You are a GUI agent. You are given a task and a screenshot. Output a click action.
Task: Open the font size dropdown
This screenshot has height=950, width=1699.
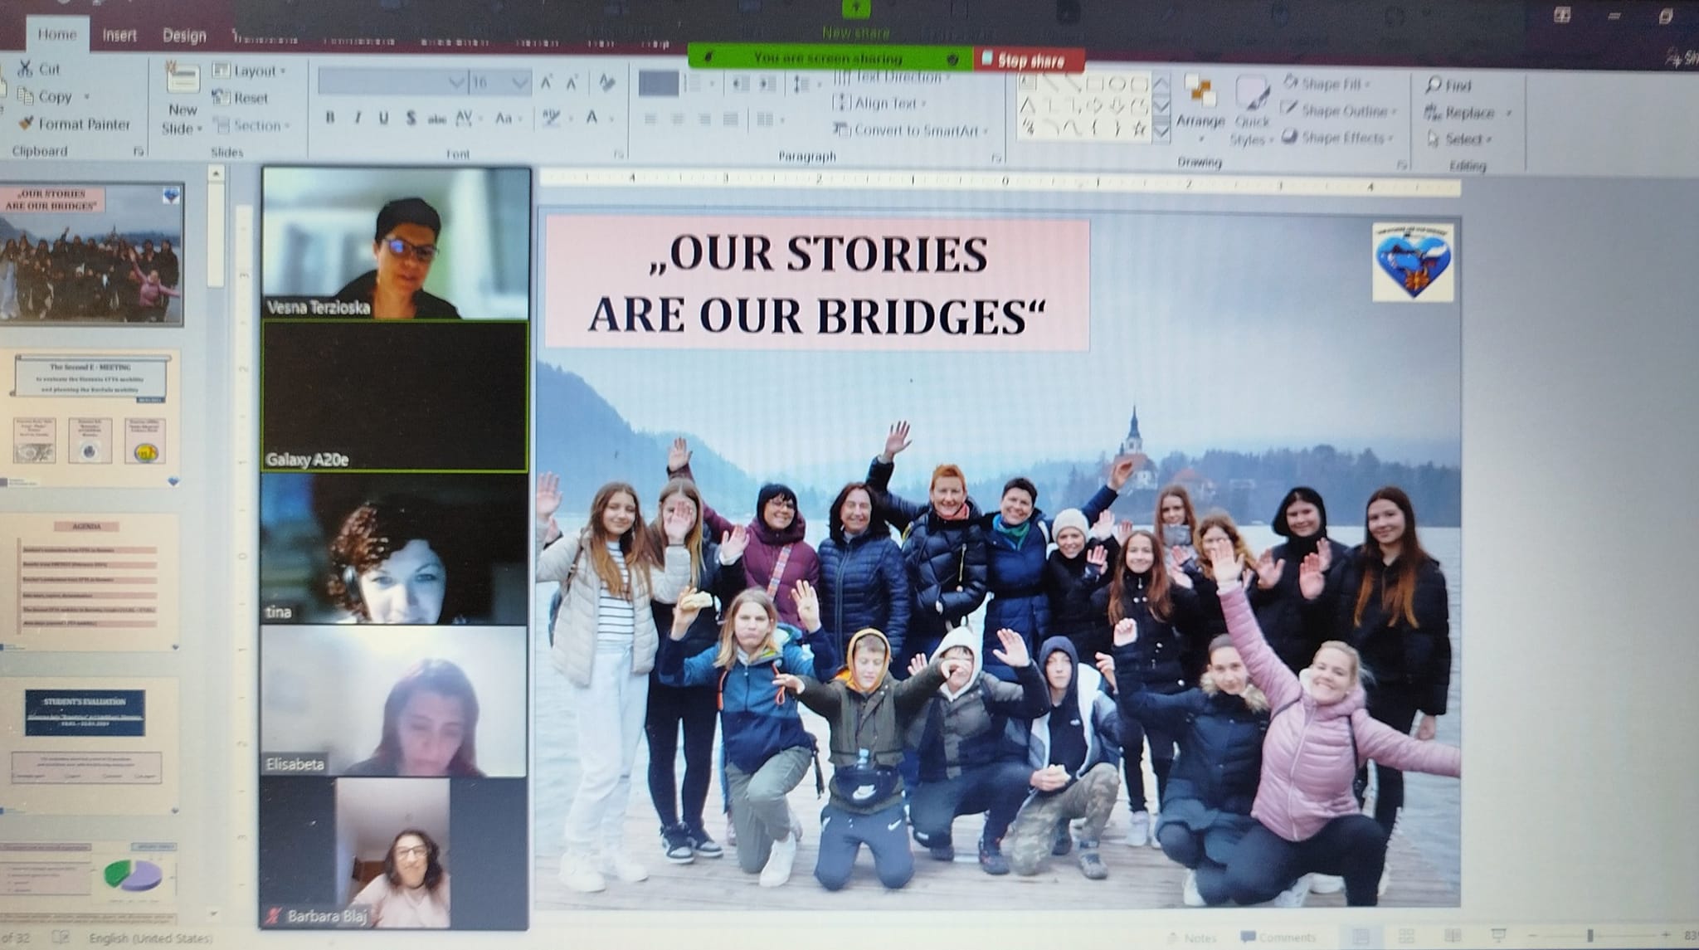(x=519, y=82)
